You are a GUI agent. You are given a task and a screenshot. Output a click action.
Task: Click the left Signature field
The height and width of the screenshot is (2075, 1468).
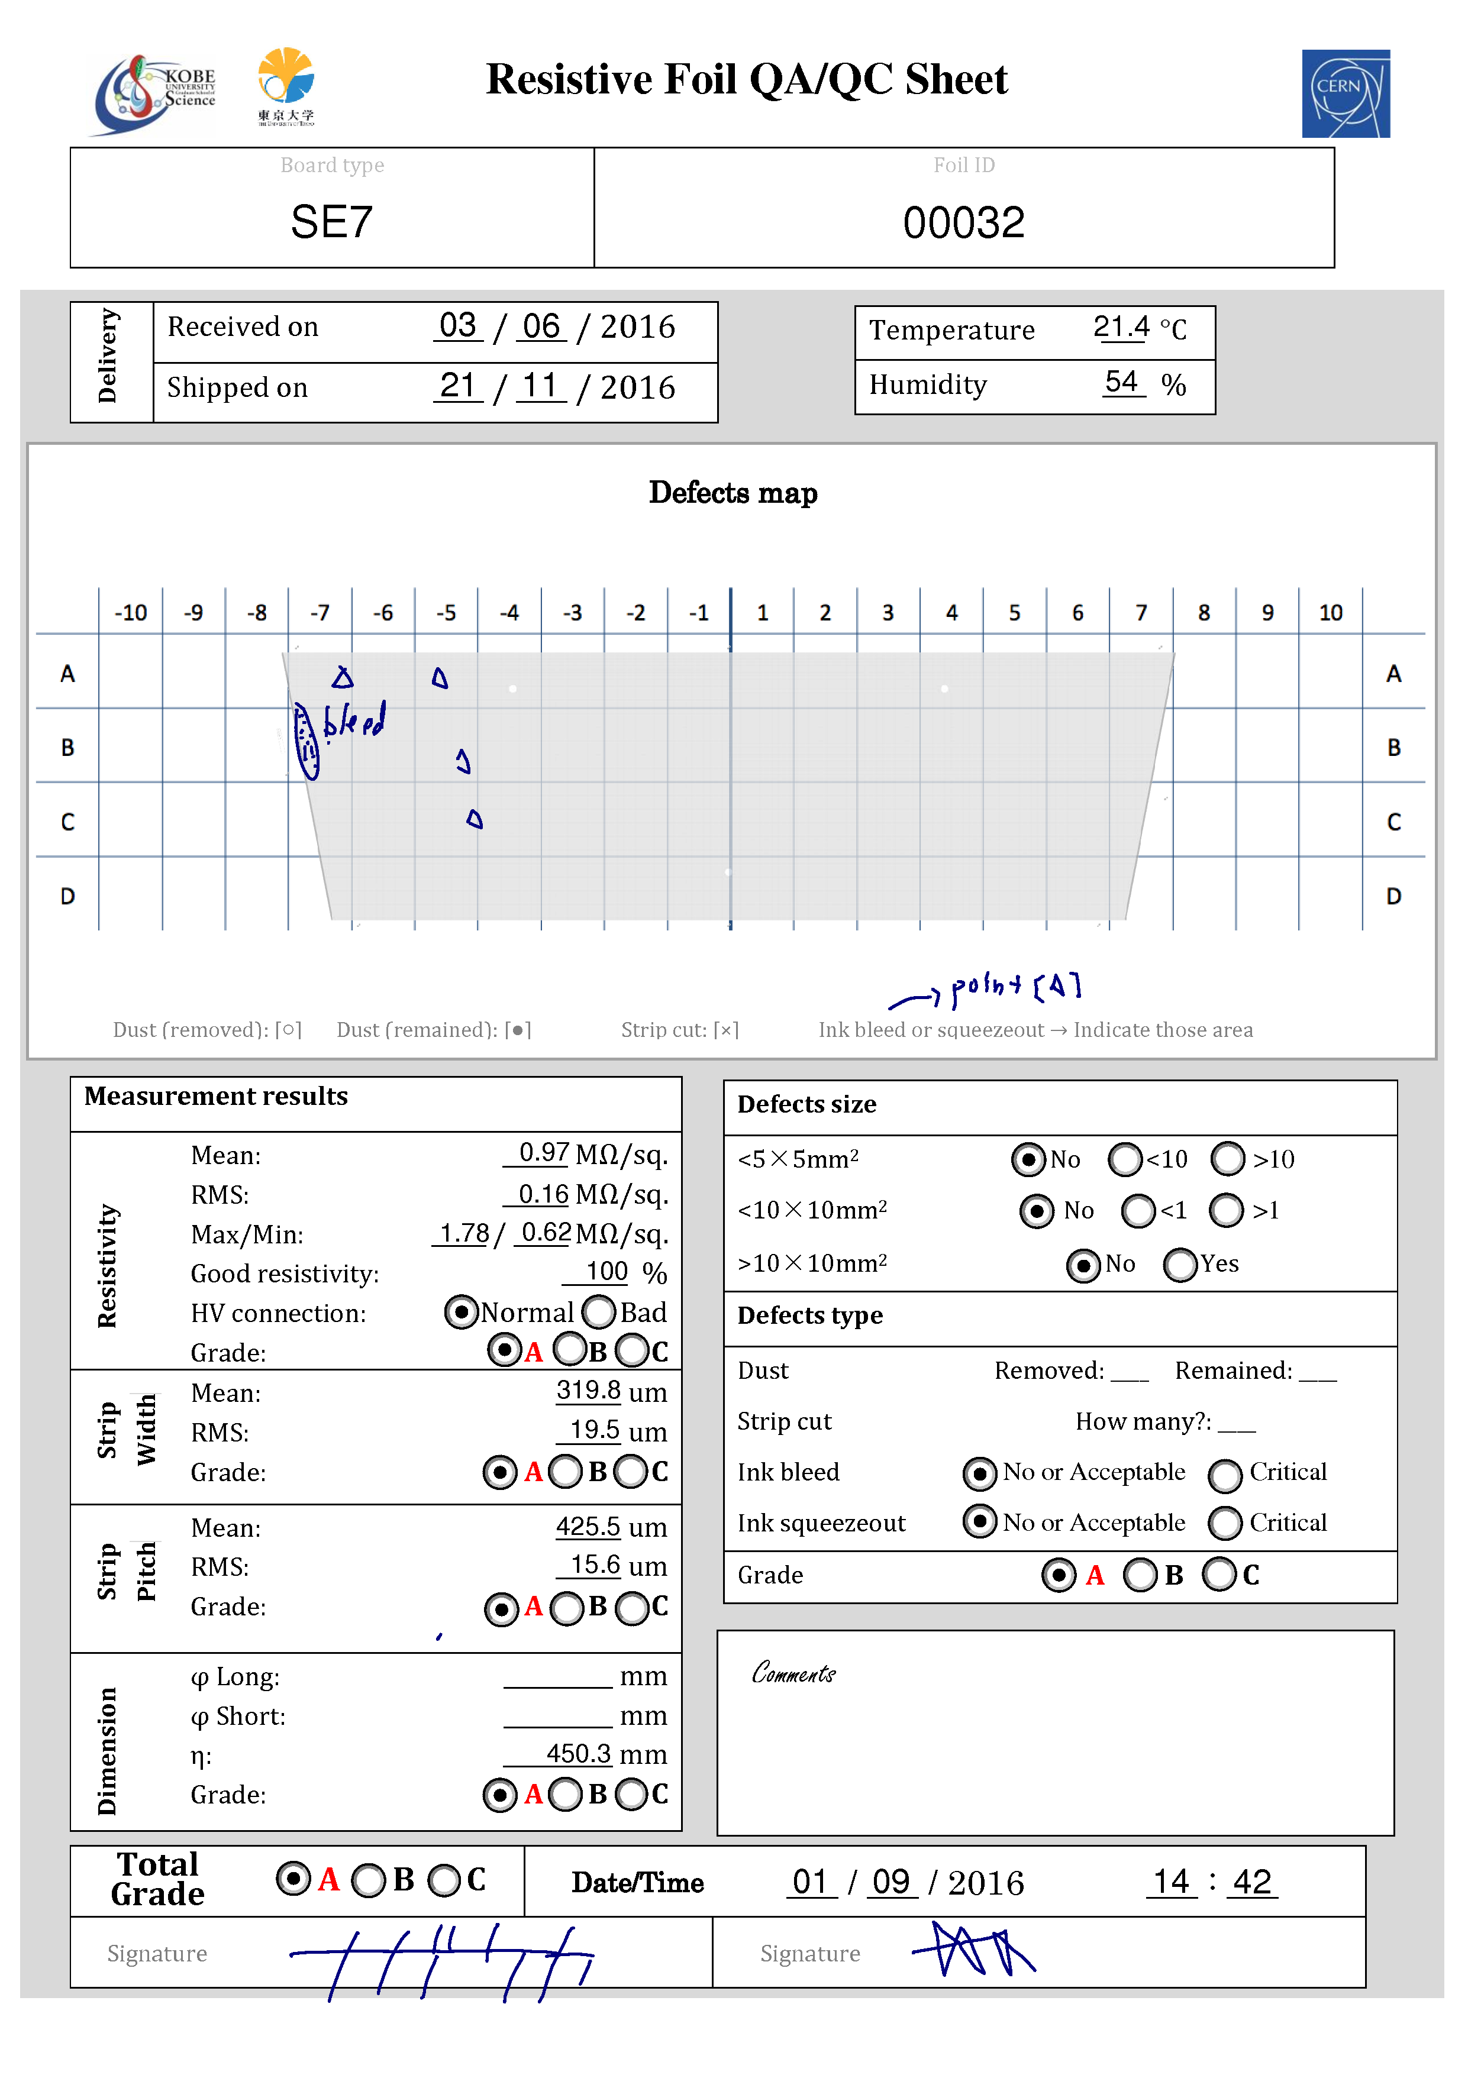point(391,1952)
